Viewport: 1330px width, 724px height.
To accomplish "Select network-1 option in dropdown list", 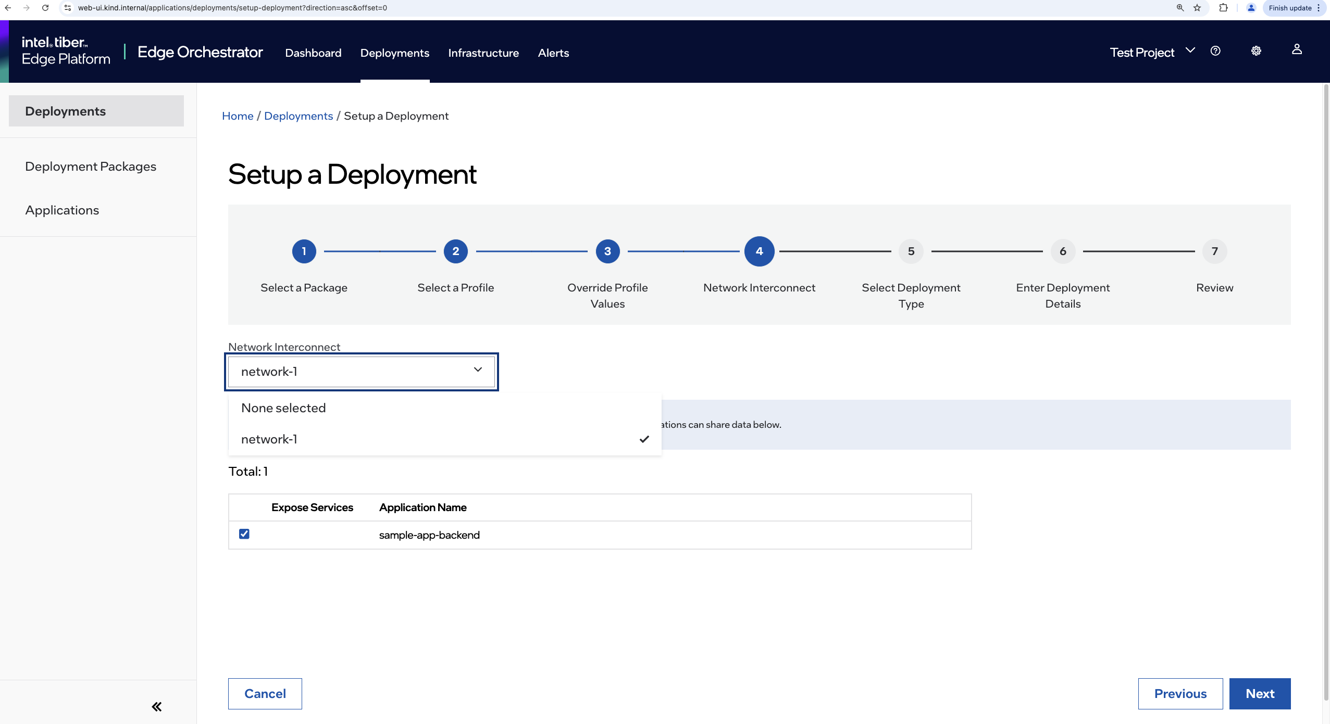I will click(x=269, y=439).
